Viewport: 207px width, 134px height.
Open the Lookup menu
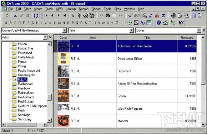71,9
